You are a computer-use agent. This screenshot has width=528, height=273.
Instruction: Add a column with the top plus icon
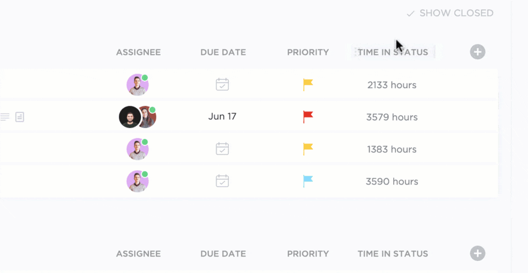coord(477,52)
